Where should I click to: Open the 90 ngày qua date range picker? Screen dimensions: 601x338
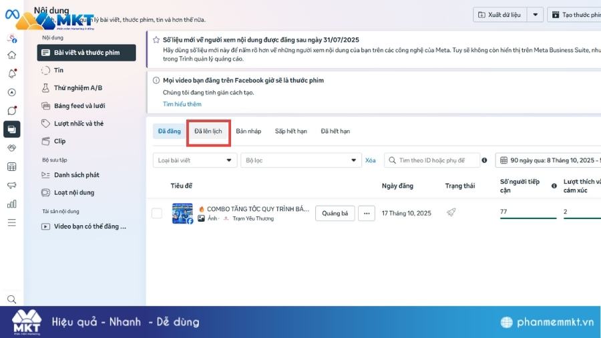pos(548,160)
